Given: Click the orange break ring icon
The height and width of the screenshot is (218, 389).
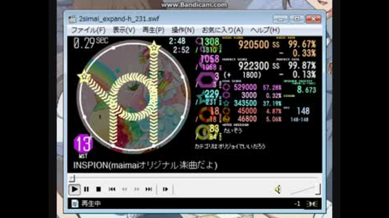Looking at the screenshot, I should (x=206, y=114).
